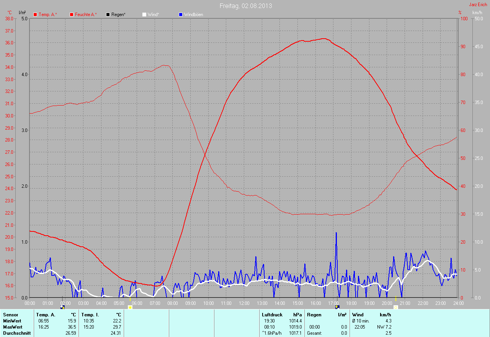Click the pressure trend '^1.6hPa/h'
This screenshot has width=490, height=337.
click(271, 333)
